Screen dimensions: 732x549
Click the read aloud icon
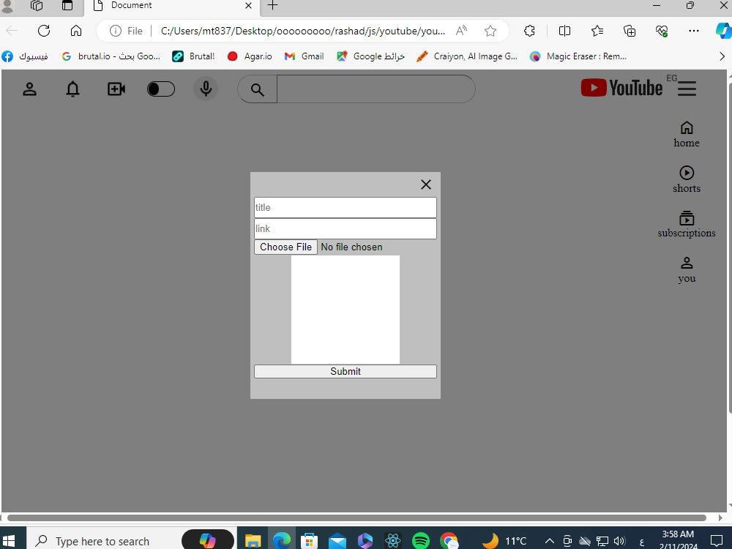pyautogui.click(x=461, y=31)
